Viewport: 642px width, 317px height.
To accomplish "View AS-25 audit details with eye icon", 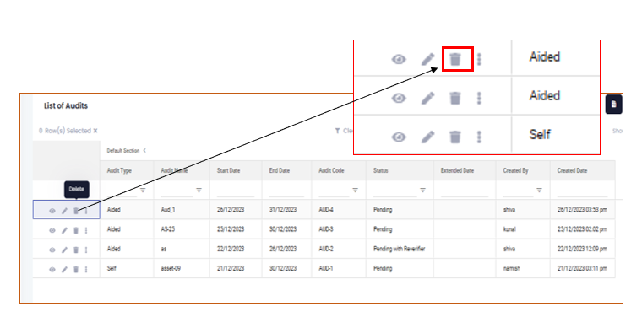I will (52, 230).
